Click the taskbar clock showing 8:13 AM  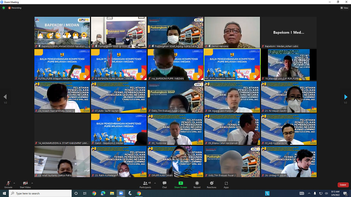click(x=335, y=193)
